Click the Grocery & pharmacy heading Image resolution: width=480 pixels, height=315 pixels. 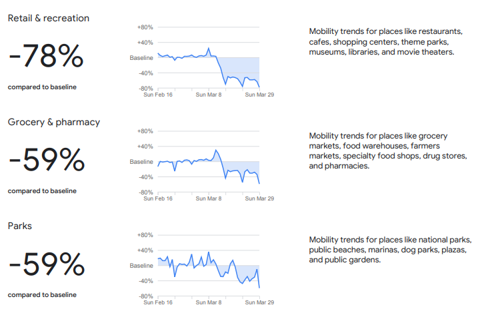(x=53, y=122)
